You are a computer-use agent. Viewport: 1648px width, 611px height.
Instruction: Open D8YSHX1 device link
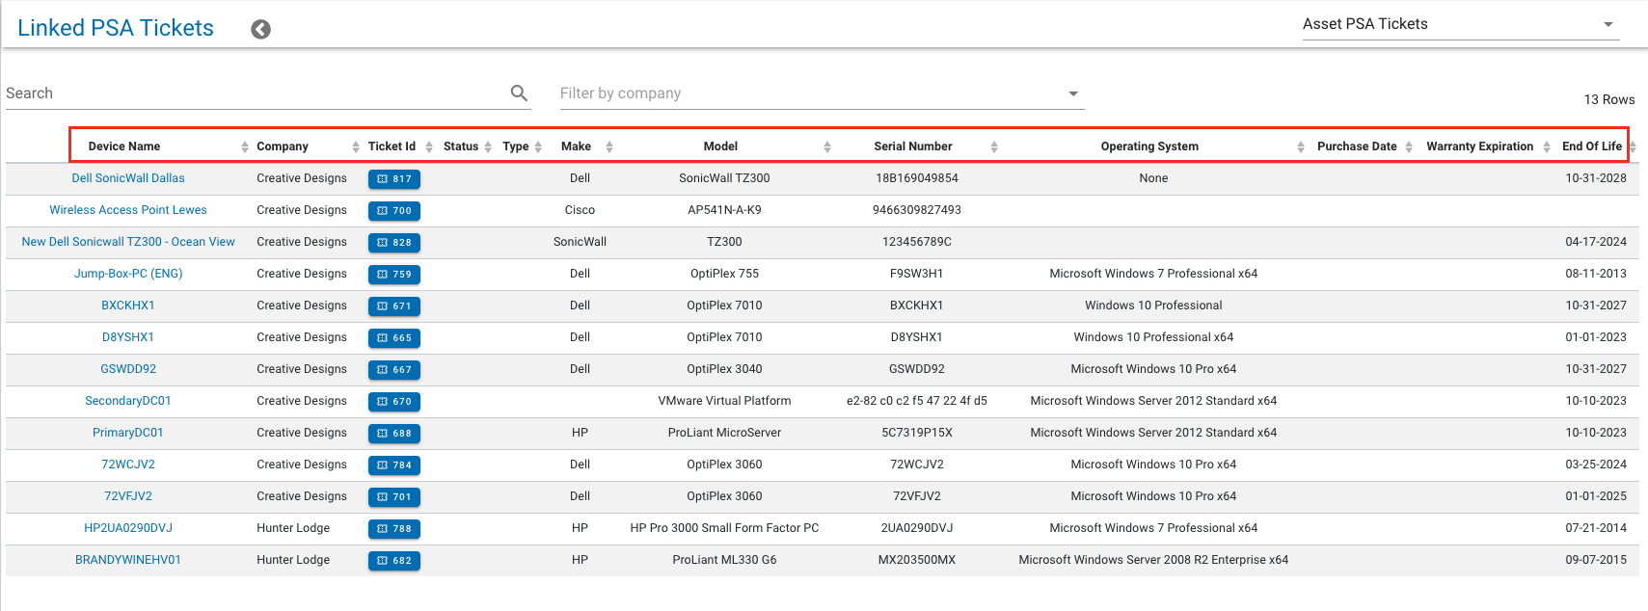(x=128, y=337)
